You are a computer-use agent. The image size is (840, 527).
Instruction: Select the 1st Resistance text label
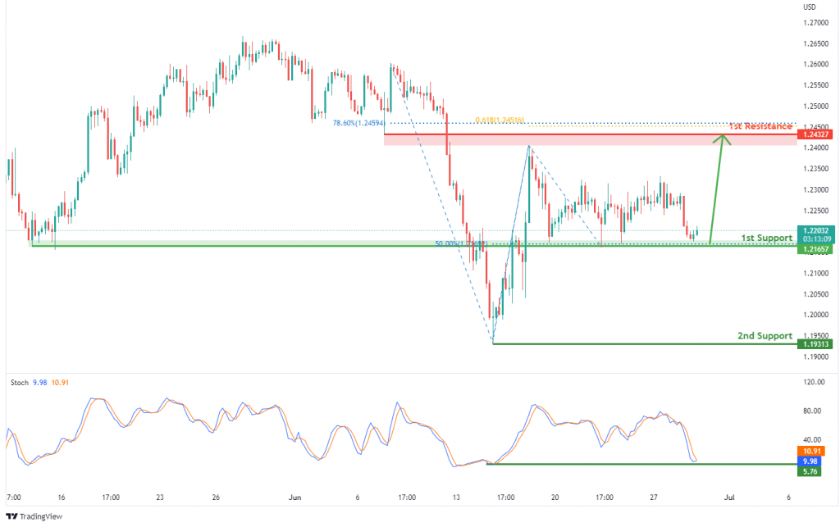coord(760,126)
